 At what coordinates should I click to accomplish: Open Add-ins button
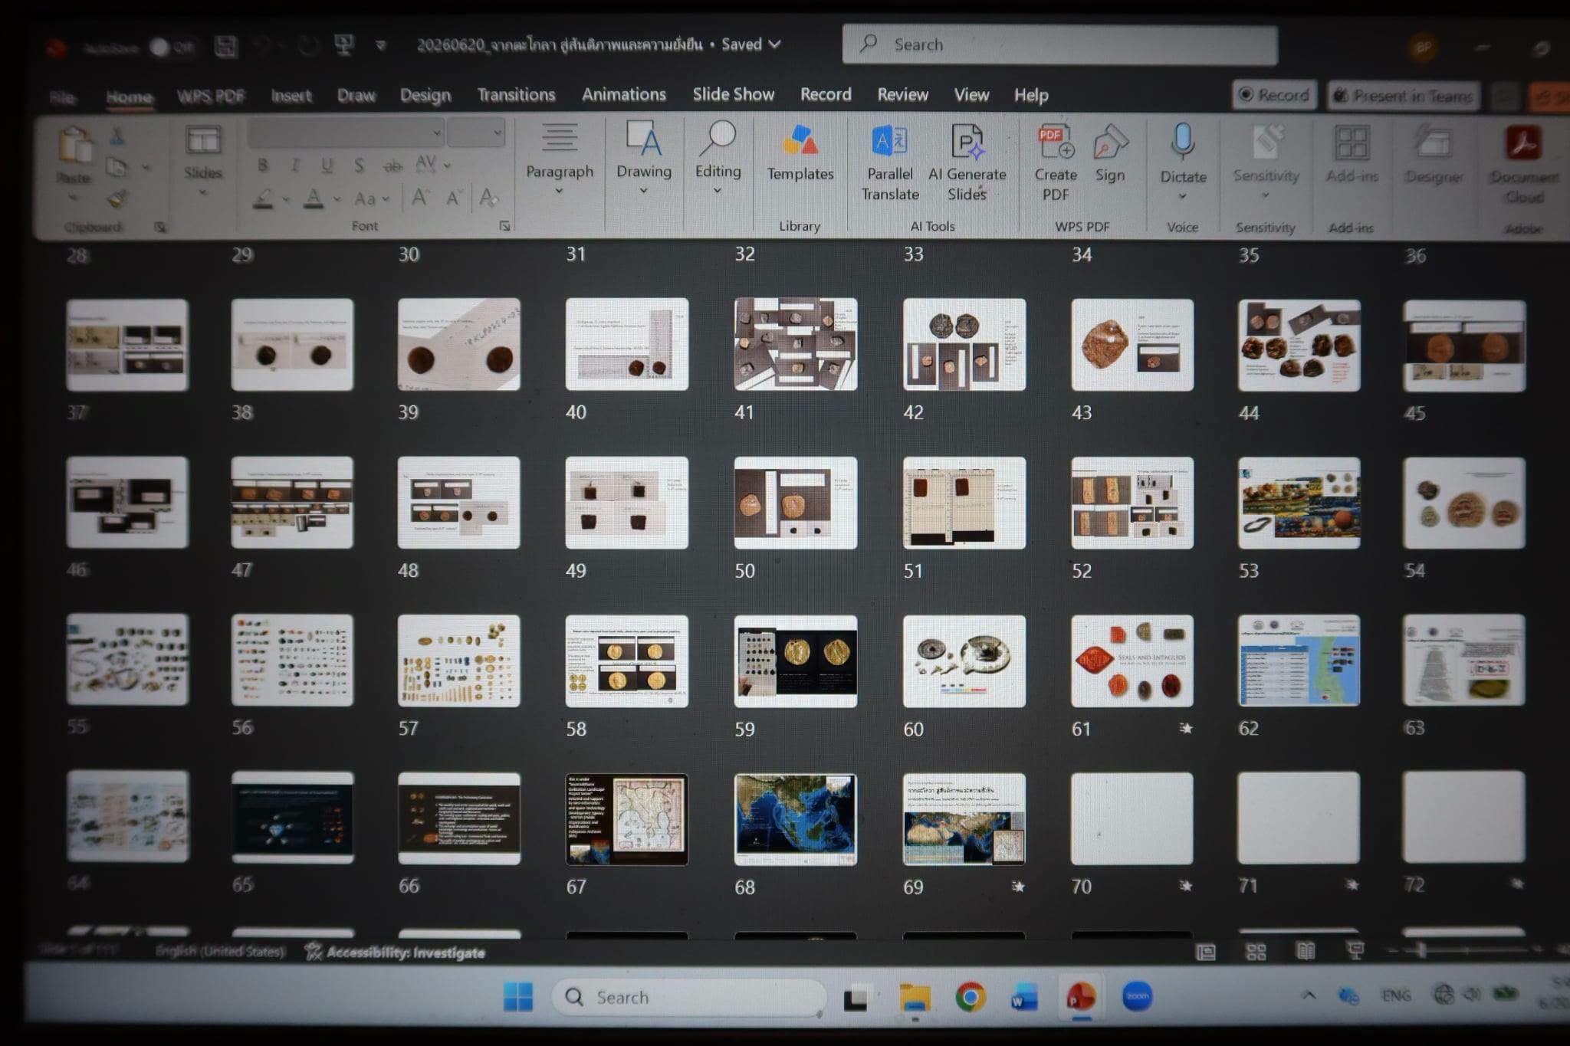pyautogui.click(x=1352, y=155)
